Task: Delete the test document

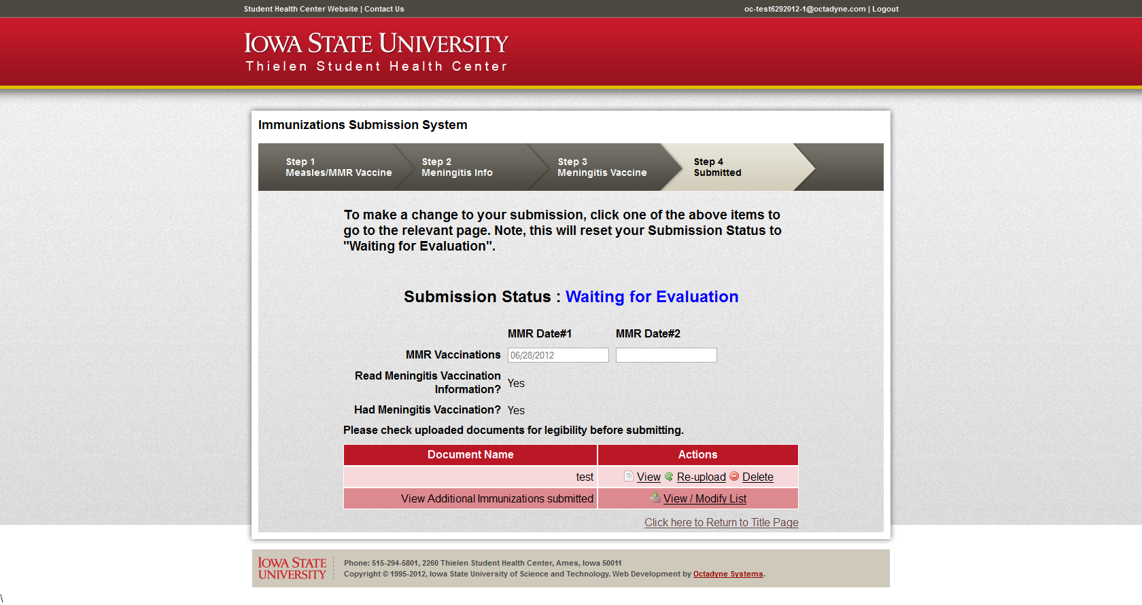Action: 758,477
